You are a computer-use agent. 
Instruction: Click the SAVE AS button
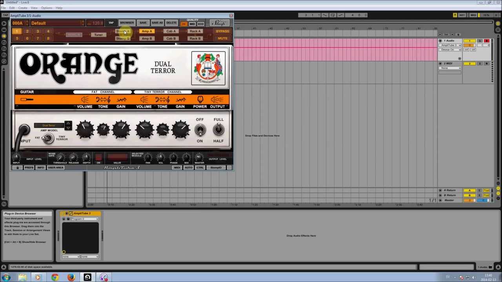157,23
